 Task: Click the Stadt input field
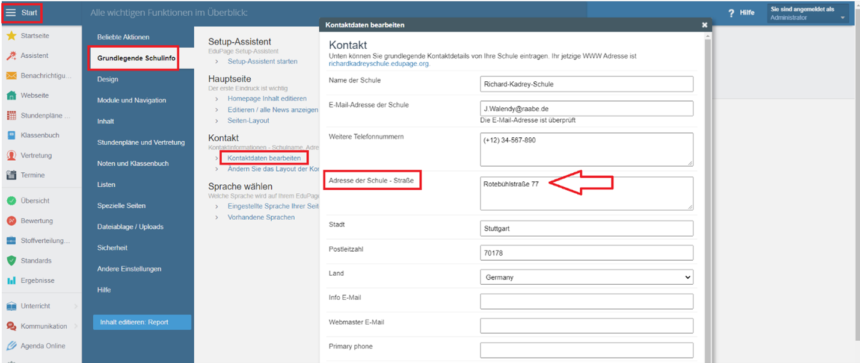[x=586, y=229]
